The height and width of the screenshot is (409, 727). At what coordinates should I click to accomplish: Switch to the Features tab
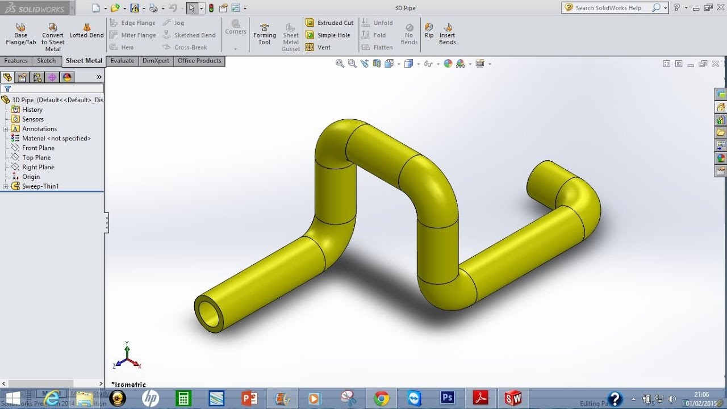16,61
